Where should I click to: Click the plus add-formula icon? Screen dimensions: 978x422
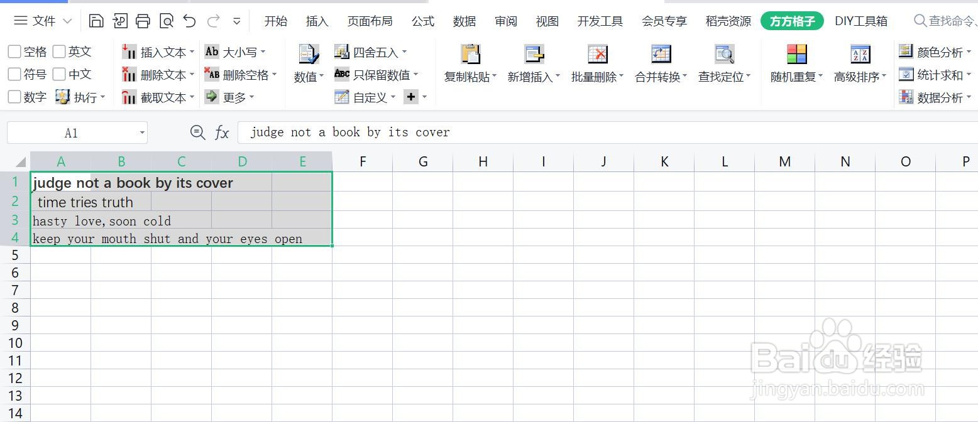(x=411, y=97)
